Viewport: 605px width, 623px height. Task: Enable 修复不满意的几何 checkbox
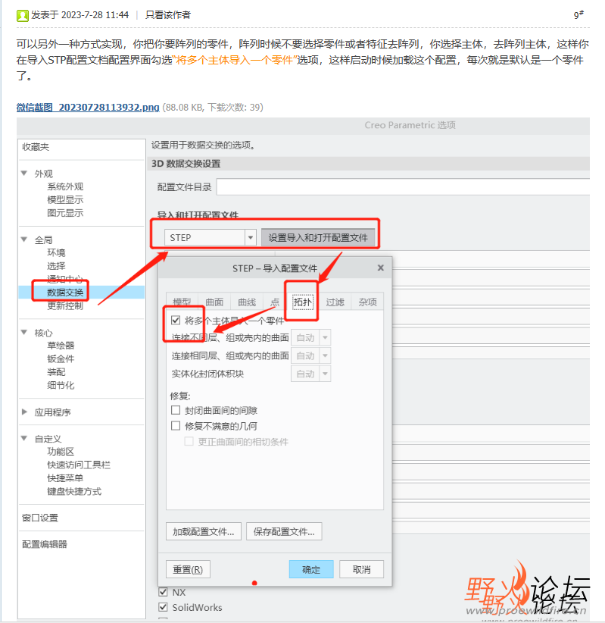tap(176, 426)
